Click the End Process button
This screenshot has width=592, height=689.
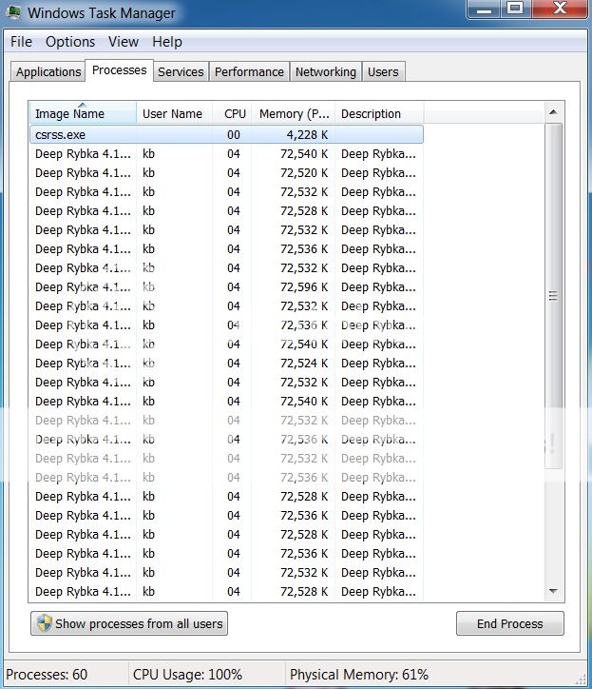coord(510,623)
